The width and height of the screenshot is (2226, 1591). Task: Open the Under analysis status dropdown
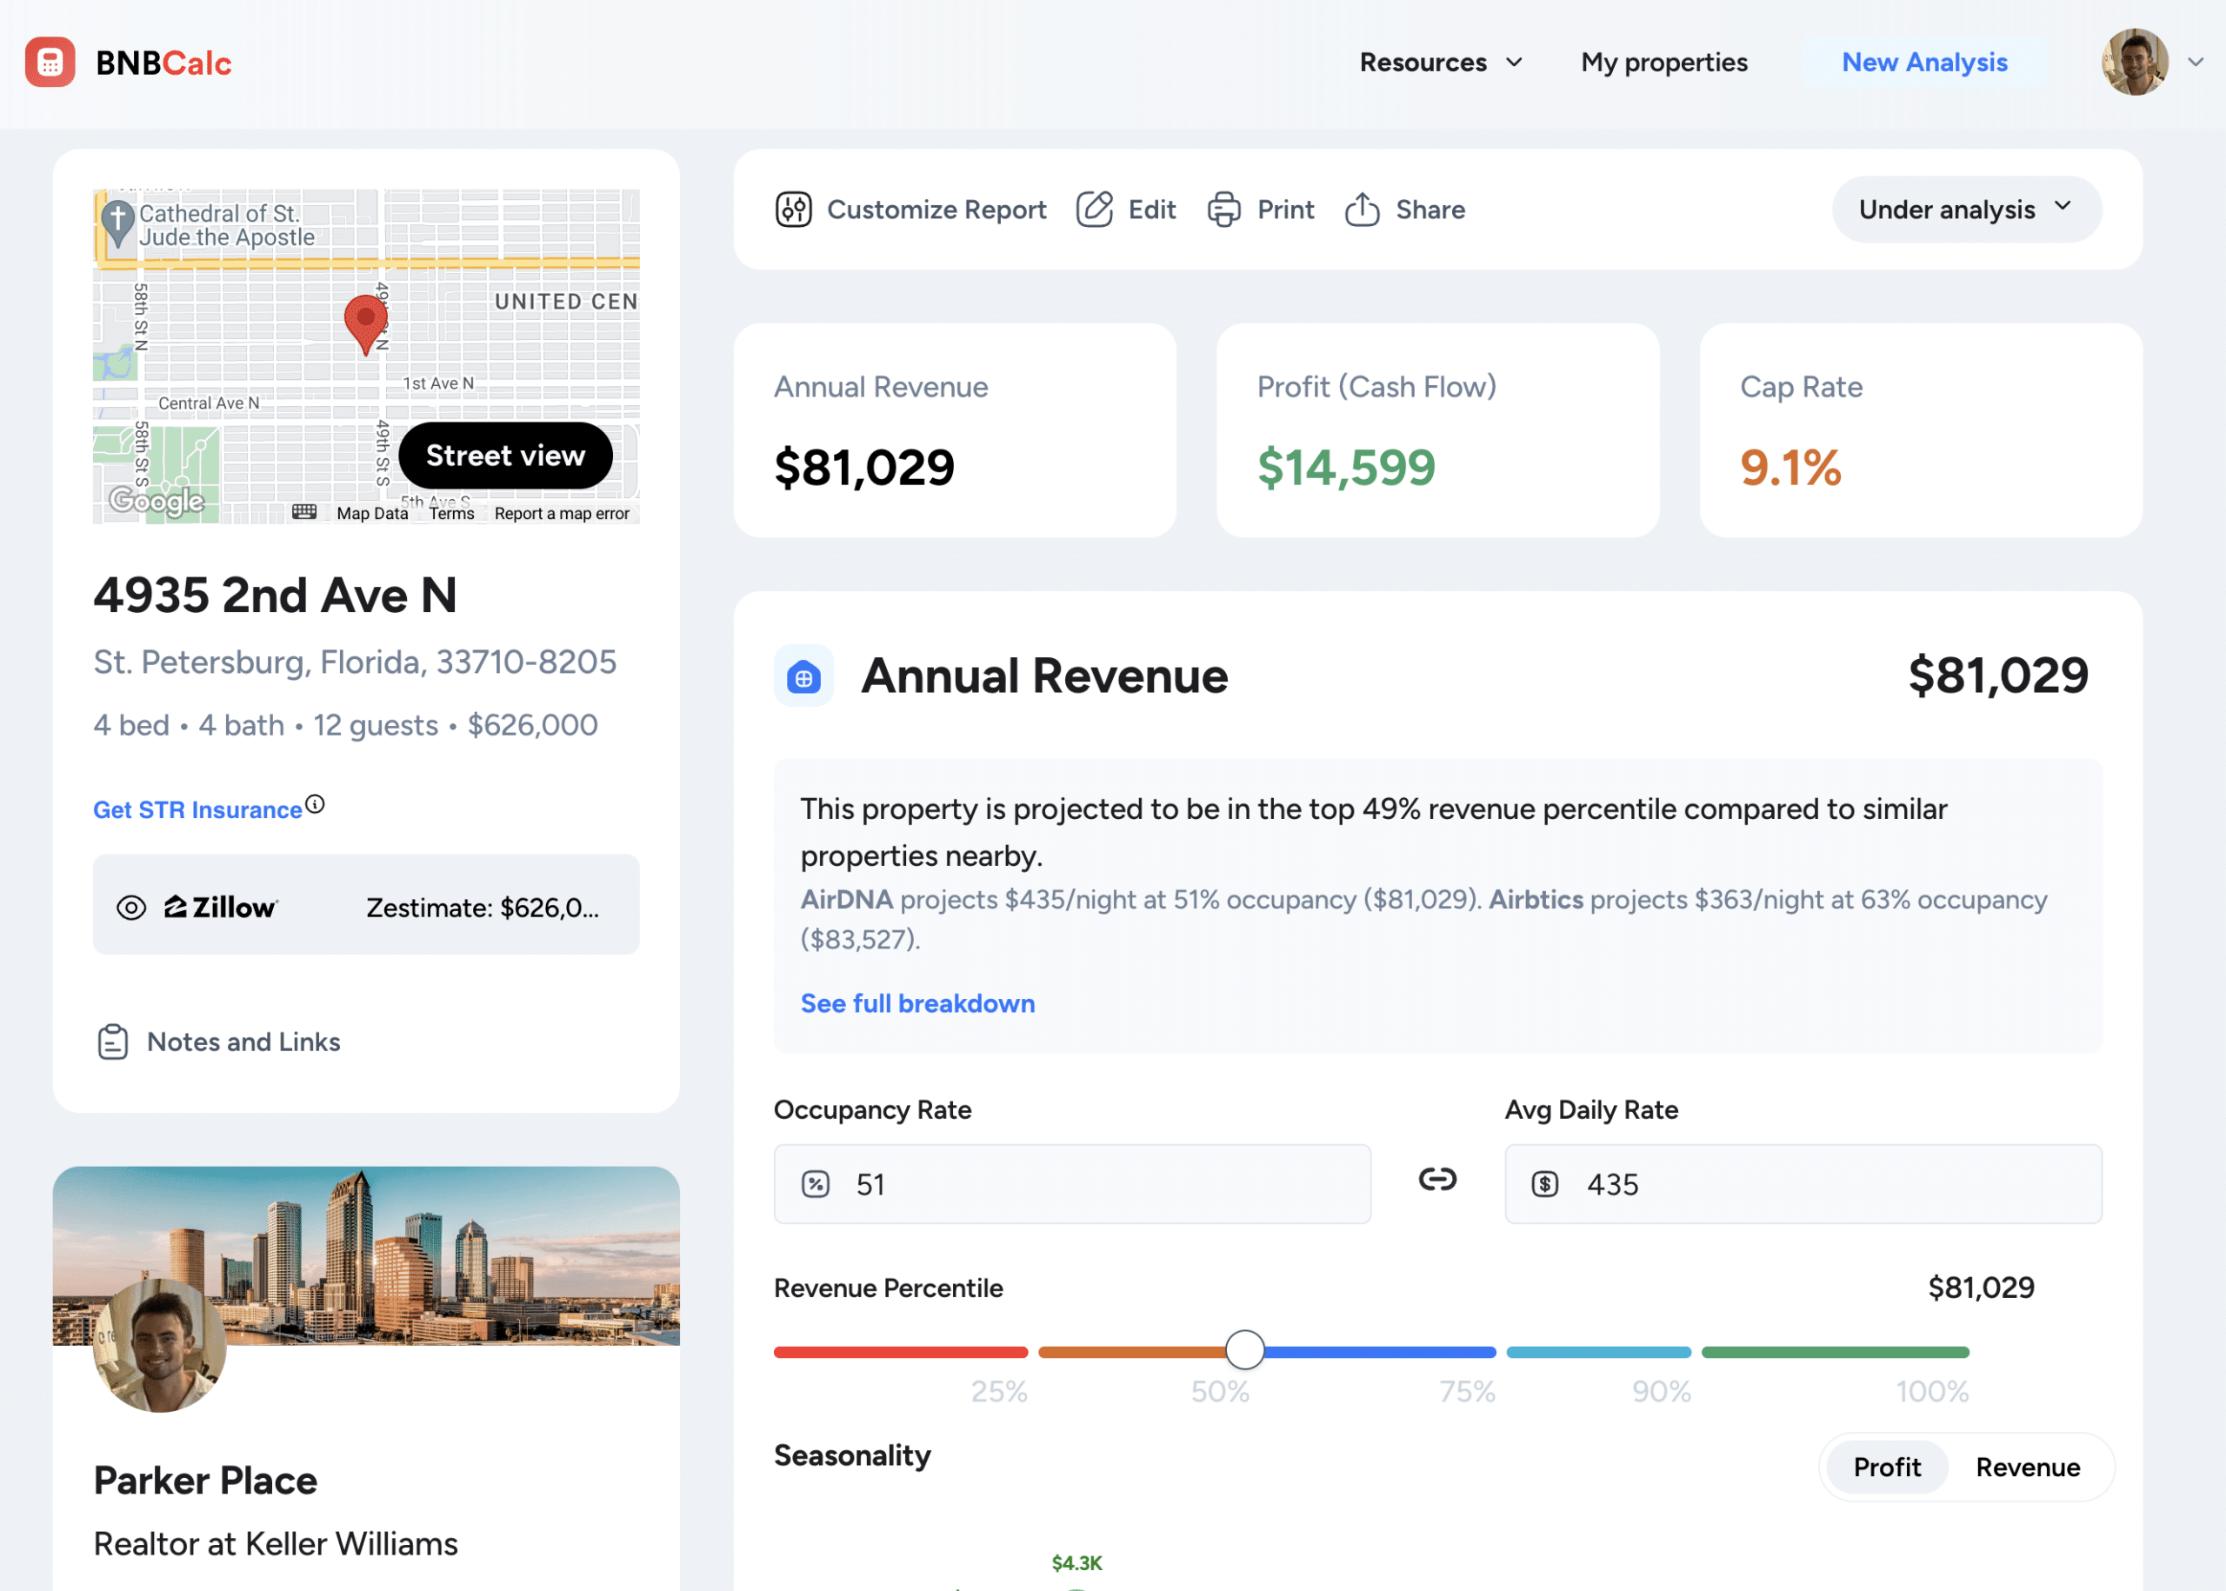(x=1965, y=209)
